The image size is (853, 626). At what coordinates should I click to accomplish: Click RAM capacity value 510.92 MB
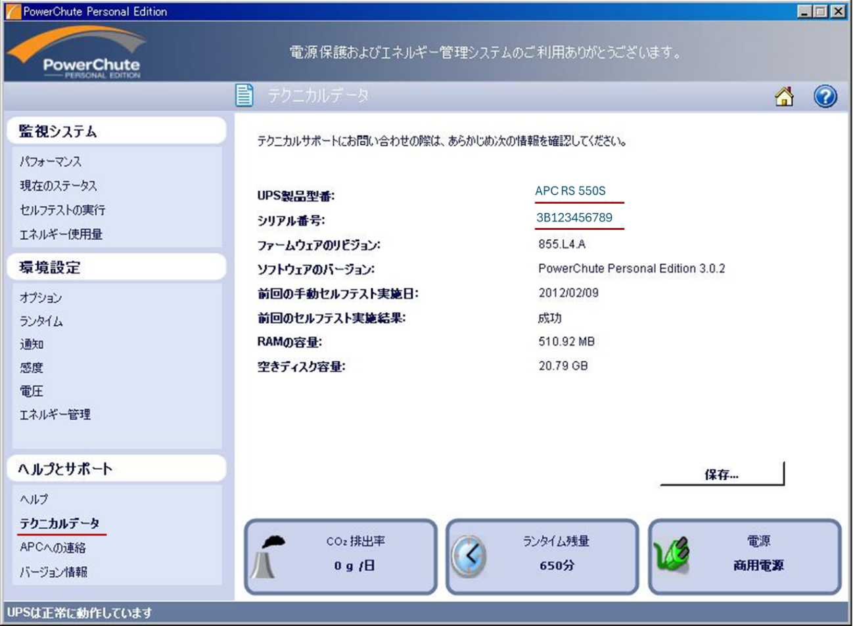click(566, 342)
